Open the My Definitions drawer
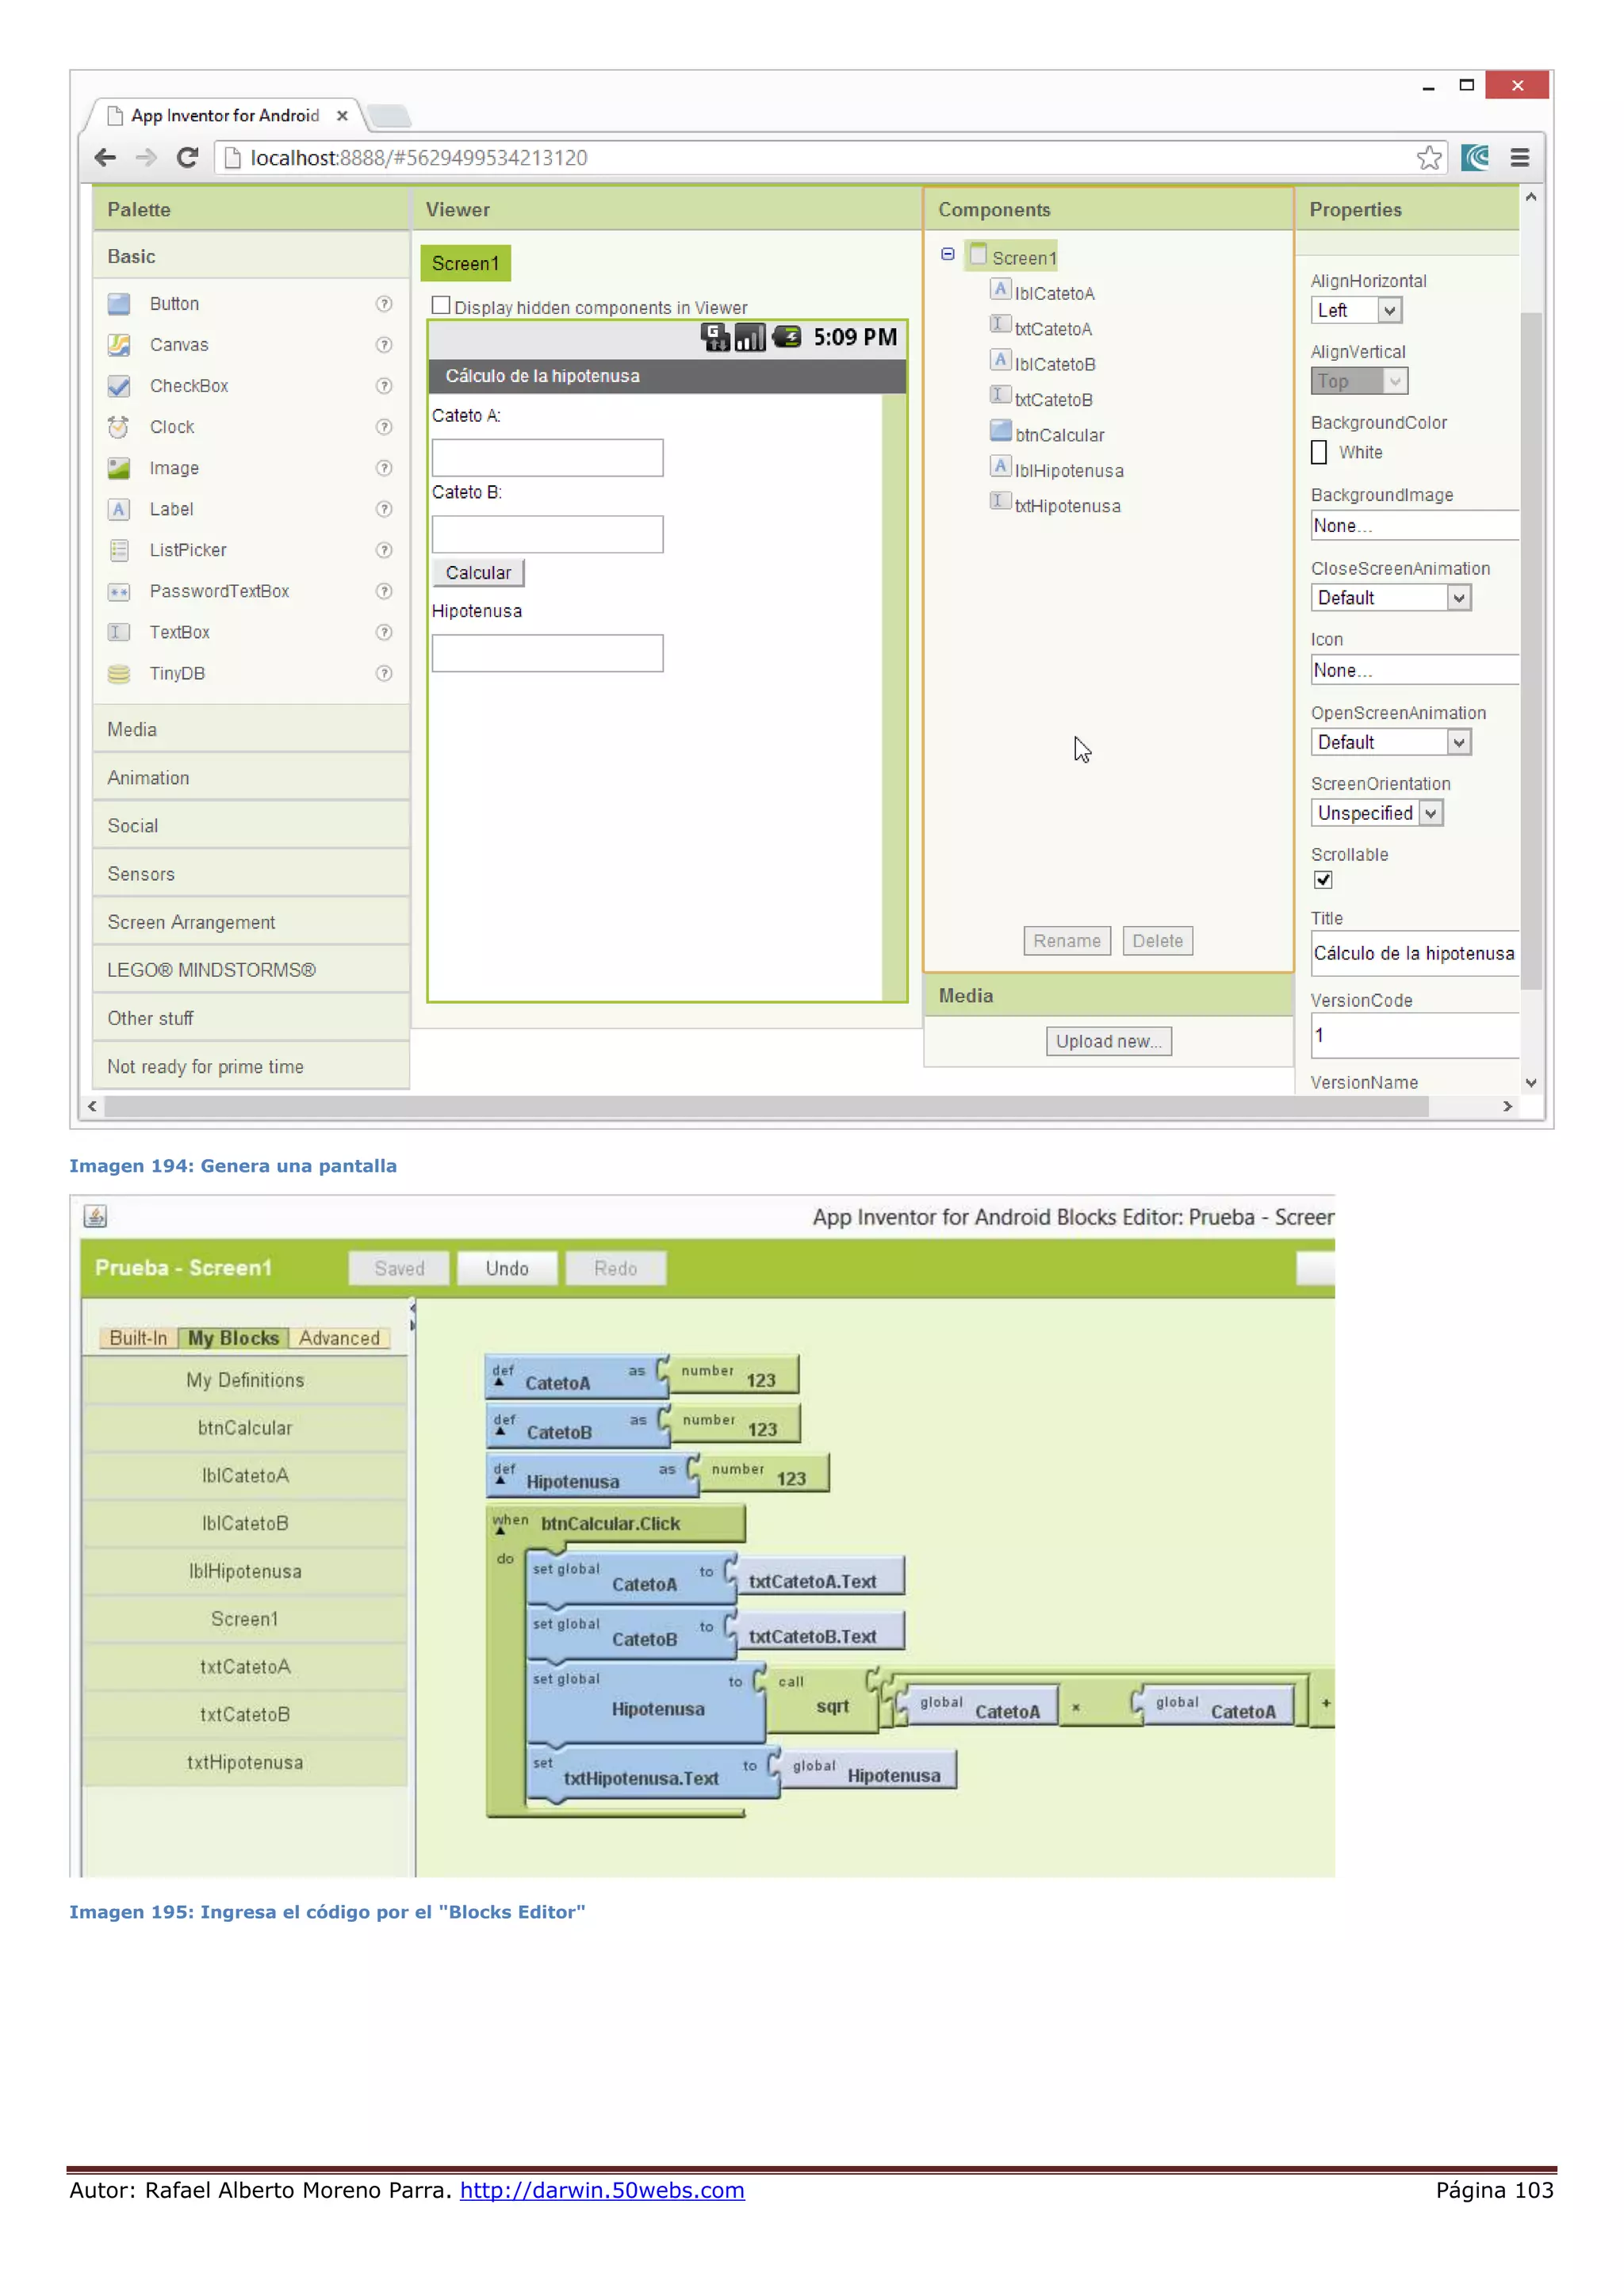Screen dimensions: 1624x2296 [x=245, y=1380]
